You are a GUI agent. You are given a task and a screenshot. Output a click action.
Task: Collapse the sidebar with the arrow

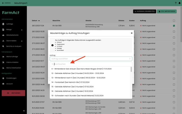(x=24, y=111)
